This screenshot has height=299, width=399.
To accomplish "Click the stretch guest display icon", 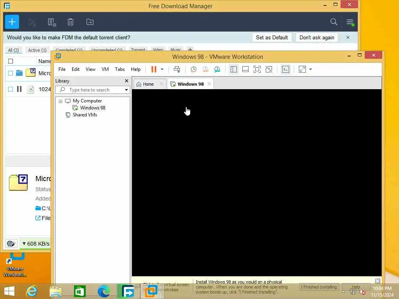I will (302, 69).
